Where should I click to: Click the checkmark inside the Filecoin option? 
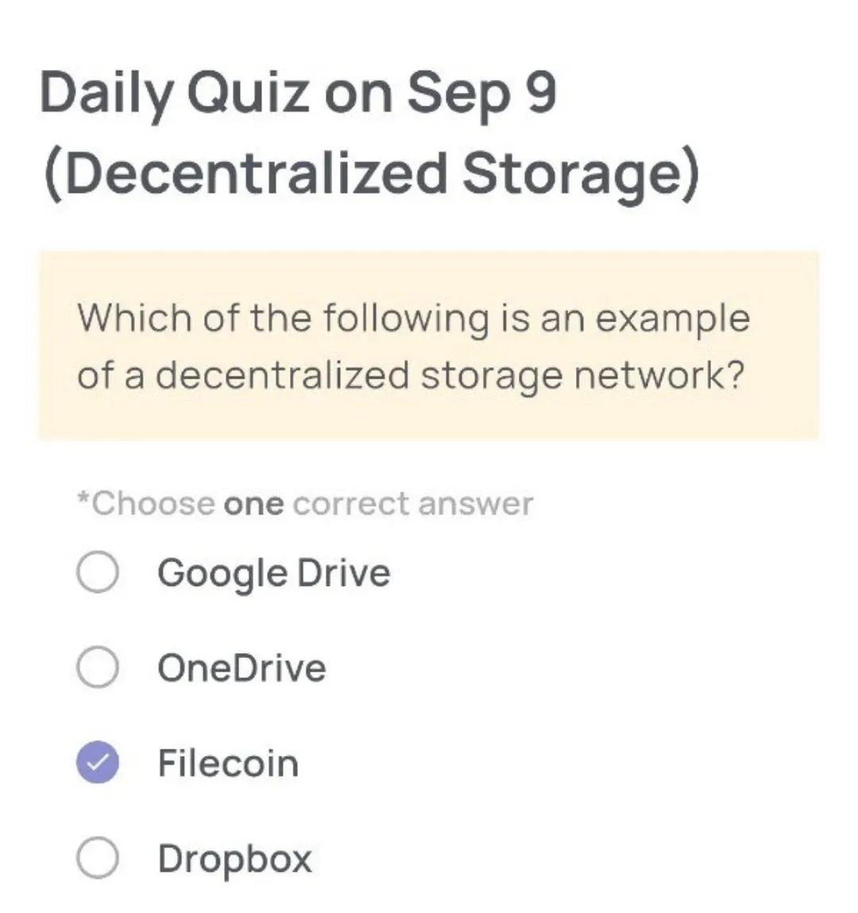click(97, 764)
